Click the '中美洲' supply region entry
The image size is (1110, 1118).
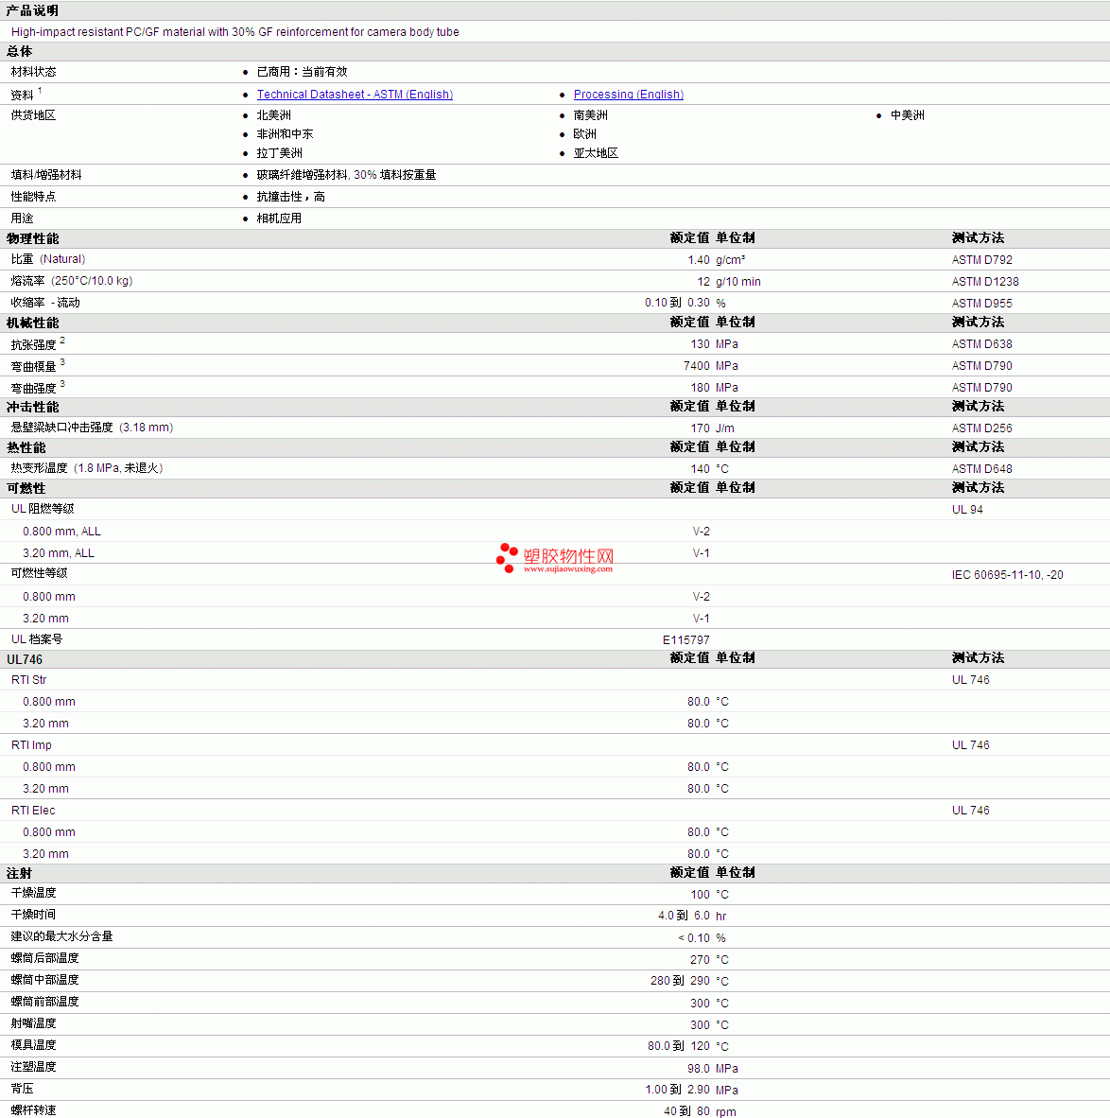pos(907,115)
